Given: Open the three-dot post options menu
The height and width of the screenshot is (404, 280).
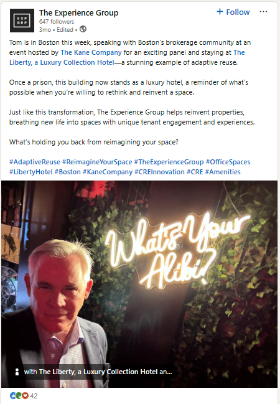Looking at the screenshot, I should coord(263,12).
